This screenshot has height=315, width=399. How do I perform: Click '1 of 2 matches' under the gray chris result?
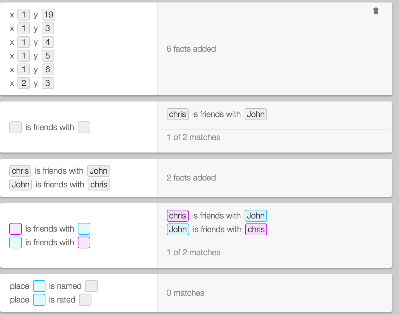pos(193,137)
